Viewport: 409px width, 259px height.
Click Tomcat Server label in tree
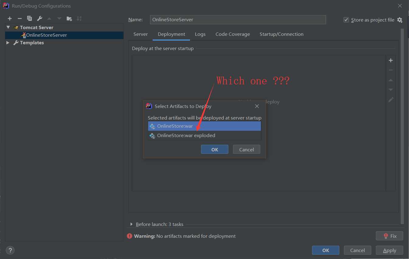tap(36, 27)
